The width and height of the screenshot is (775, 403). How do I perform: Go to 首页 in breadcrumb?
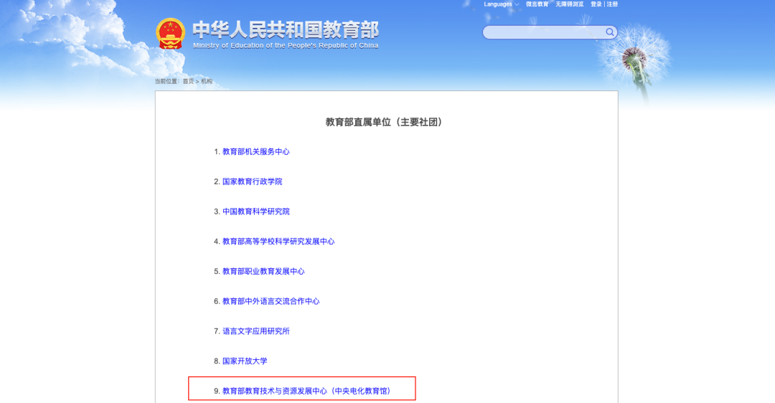pos(188,82)
